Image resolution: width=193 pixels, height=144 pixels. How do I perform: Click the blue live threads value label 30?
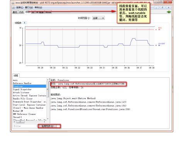click(159, 46)
